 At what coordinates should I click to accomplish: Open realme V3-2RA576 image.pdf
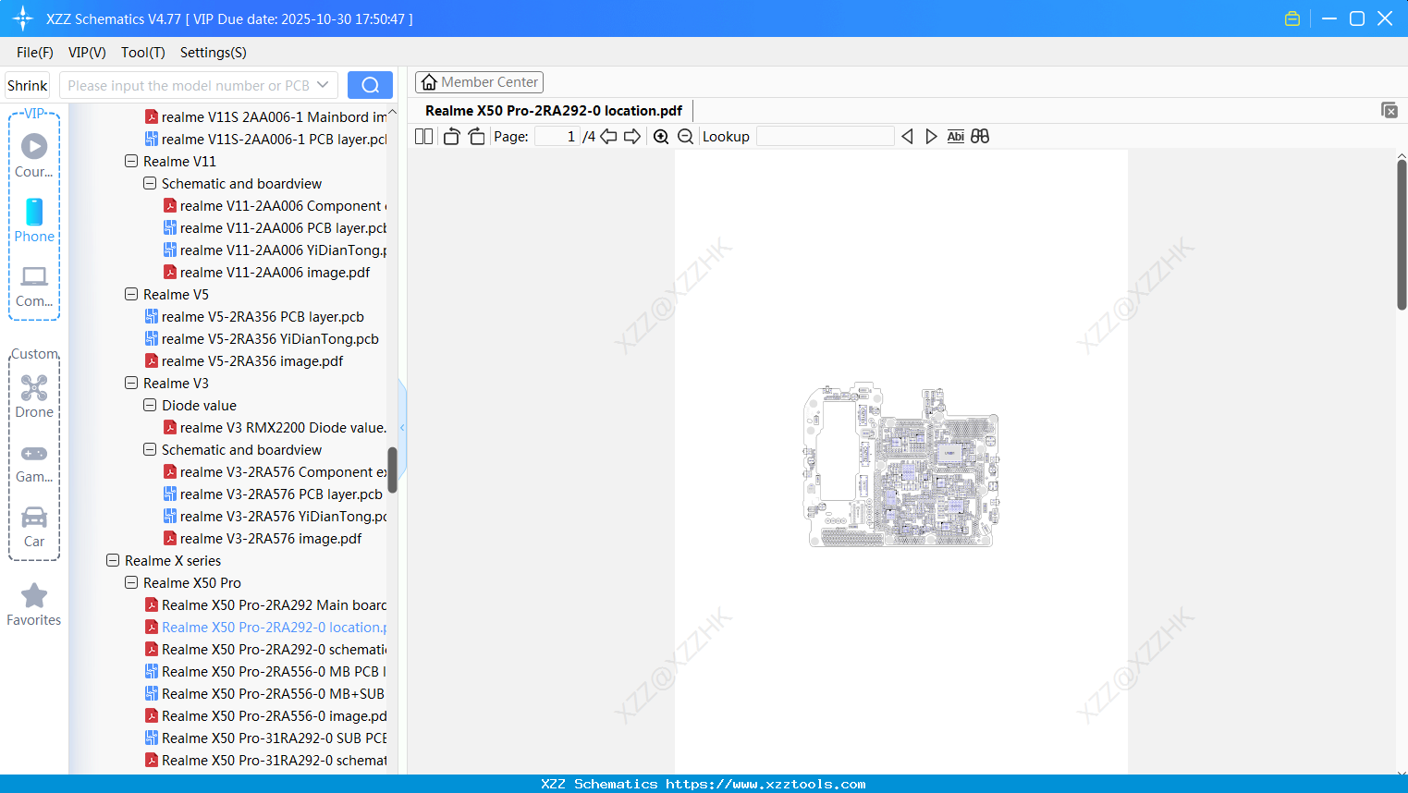pyautogui.click(x=263, y=538)
